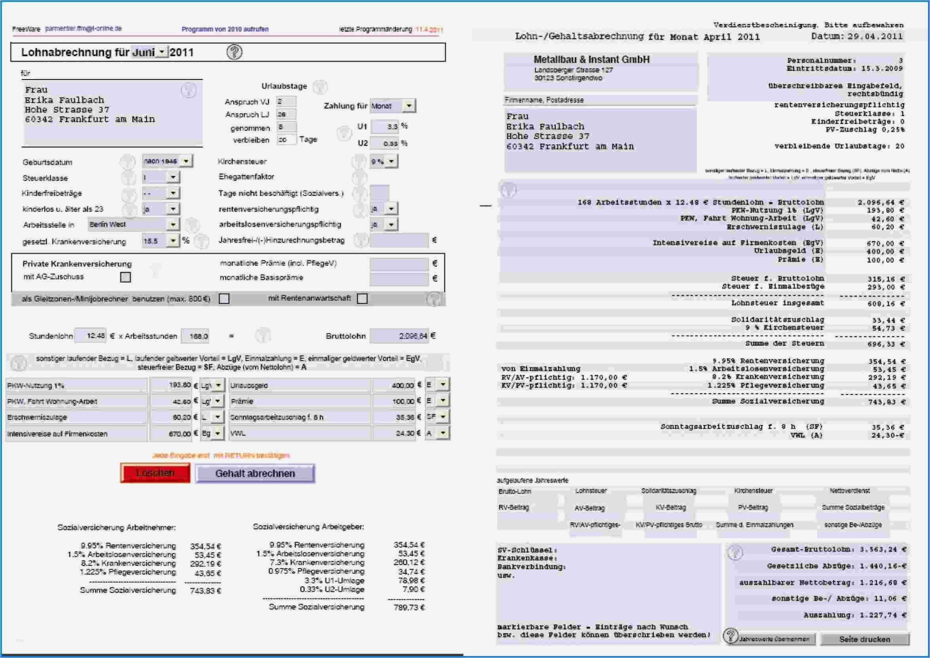Open the month dropdown showing Juni
Image resolution: width=930 pixels, height=658 pixels.
162,52
